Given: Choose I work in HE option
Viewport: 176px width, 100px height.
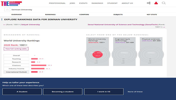Looking at the screenshot, I should [104, 92].
